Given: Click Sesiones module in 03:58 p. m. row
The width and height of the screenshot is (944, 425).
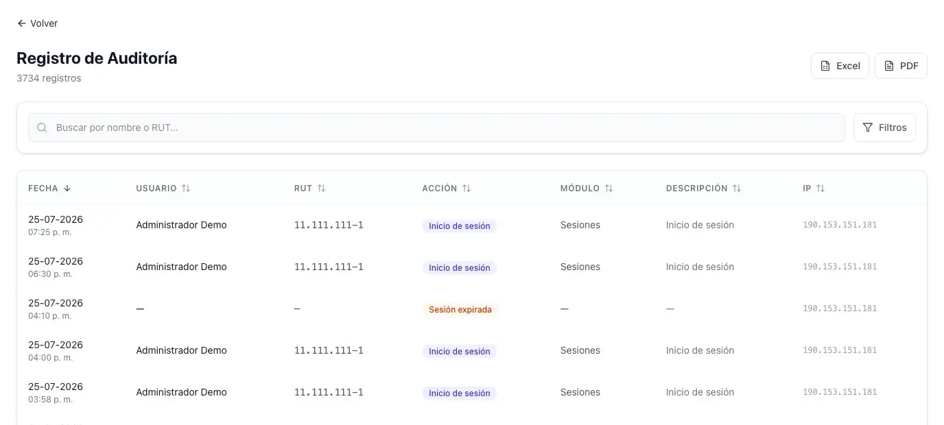Looking at the screenshot, I should click(x=580, y=392).
